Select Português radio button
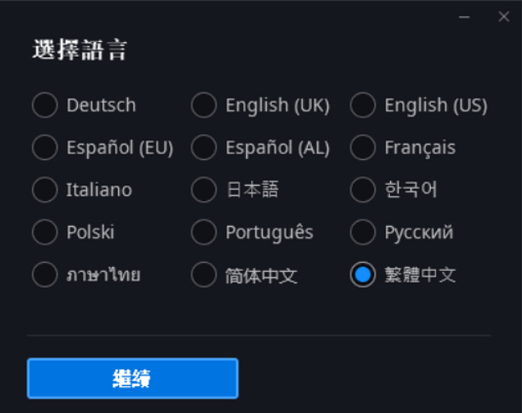522x413 pixels. click(204, 232)
